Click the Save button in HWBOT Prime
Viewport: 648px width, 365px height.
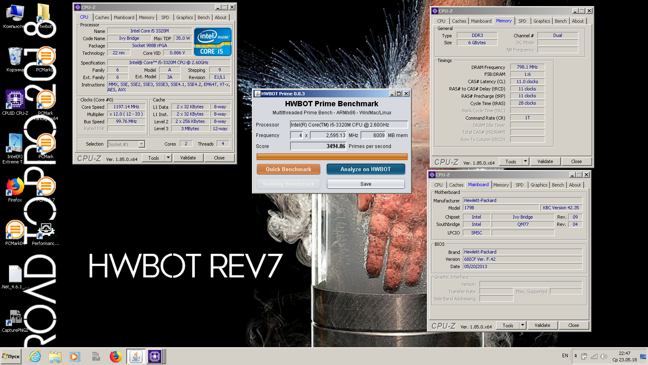pyautogui.click(x=366, y=184)
